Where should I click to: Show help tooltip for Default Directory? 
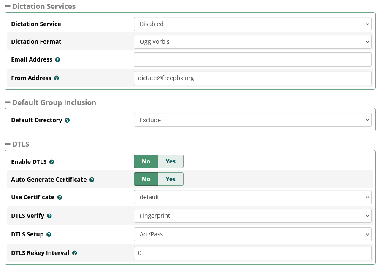(x=68, y=121)
